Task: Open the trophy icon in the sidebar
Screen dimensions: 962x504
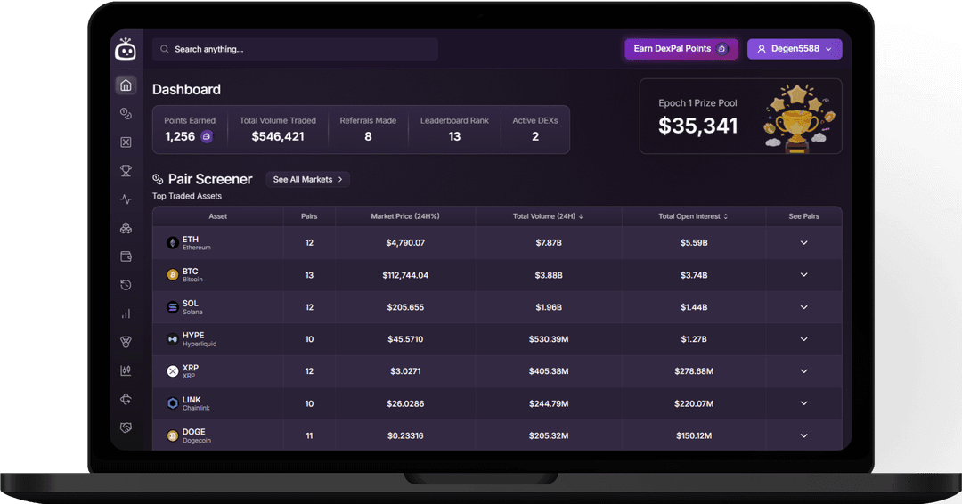Action: tap(126, 171)
